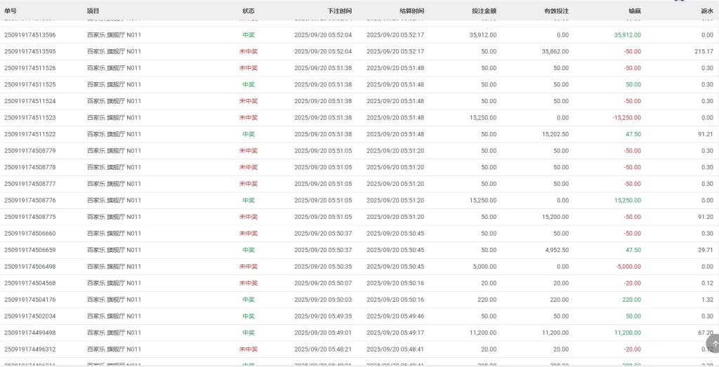Click the 项目 column header
Screen dimensions: 719x367
click(93, 11)
